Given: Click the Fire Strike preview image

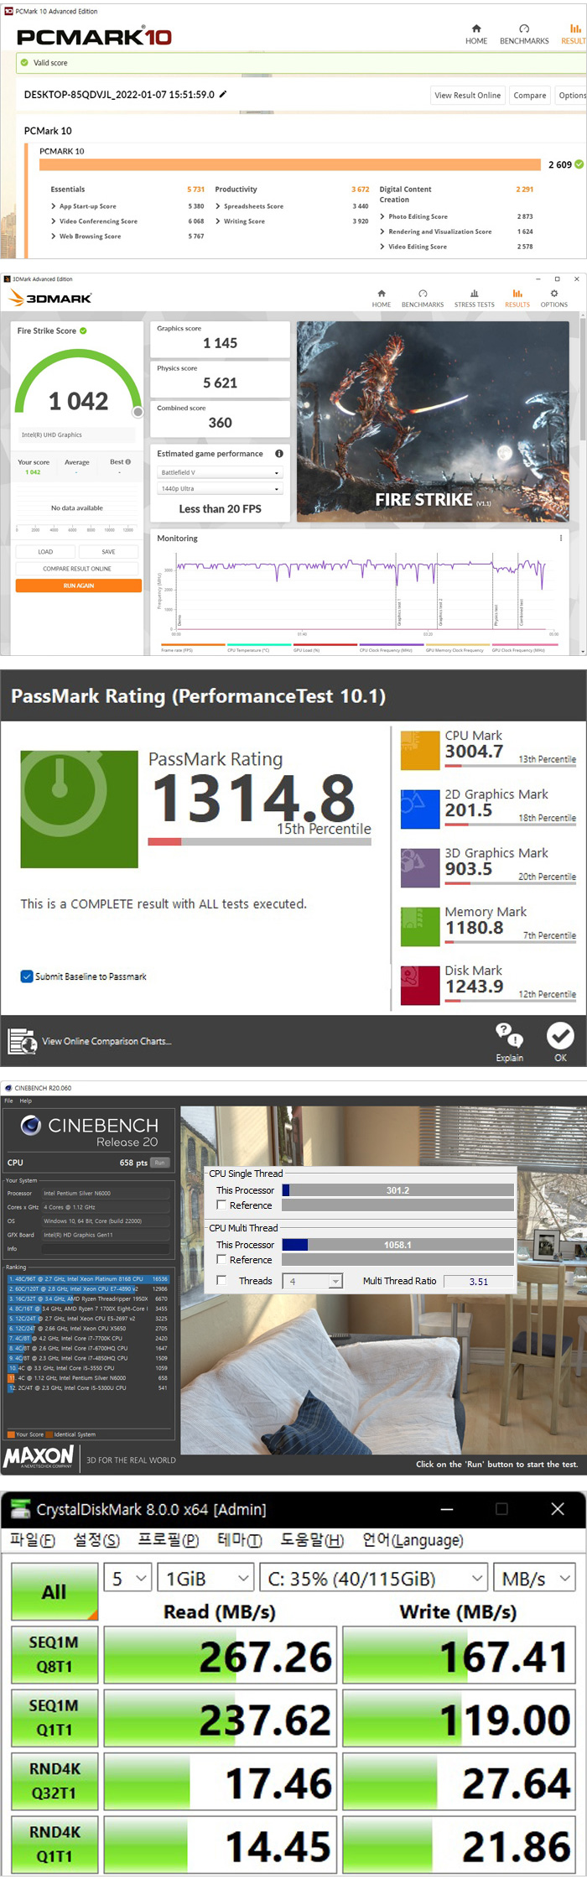Looking at the screenshot, I should pos(433,421).
